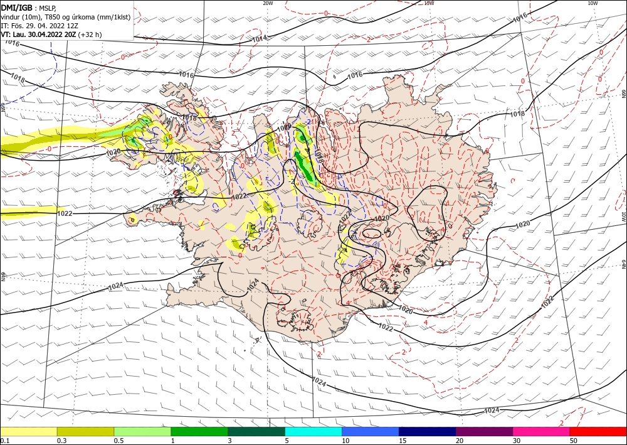Pick the blue 10–15 legend swatch
The width and height of the screenshot is (627, 445).
click(x=371, y=431)
